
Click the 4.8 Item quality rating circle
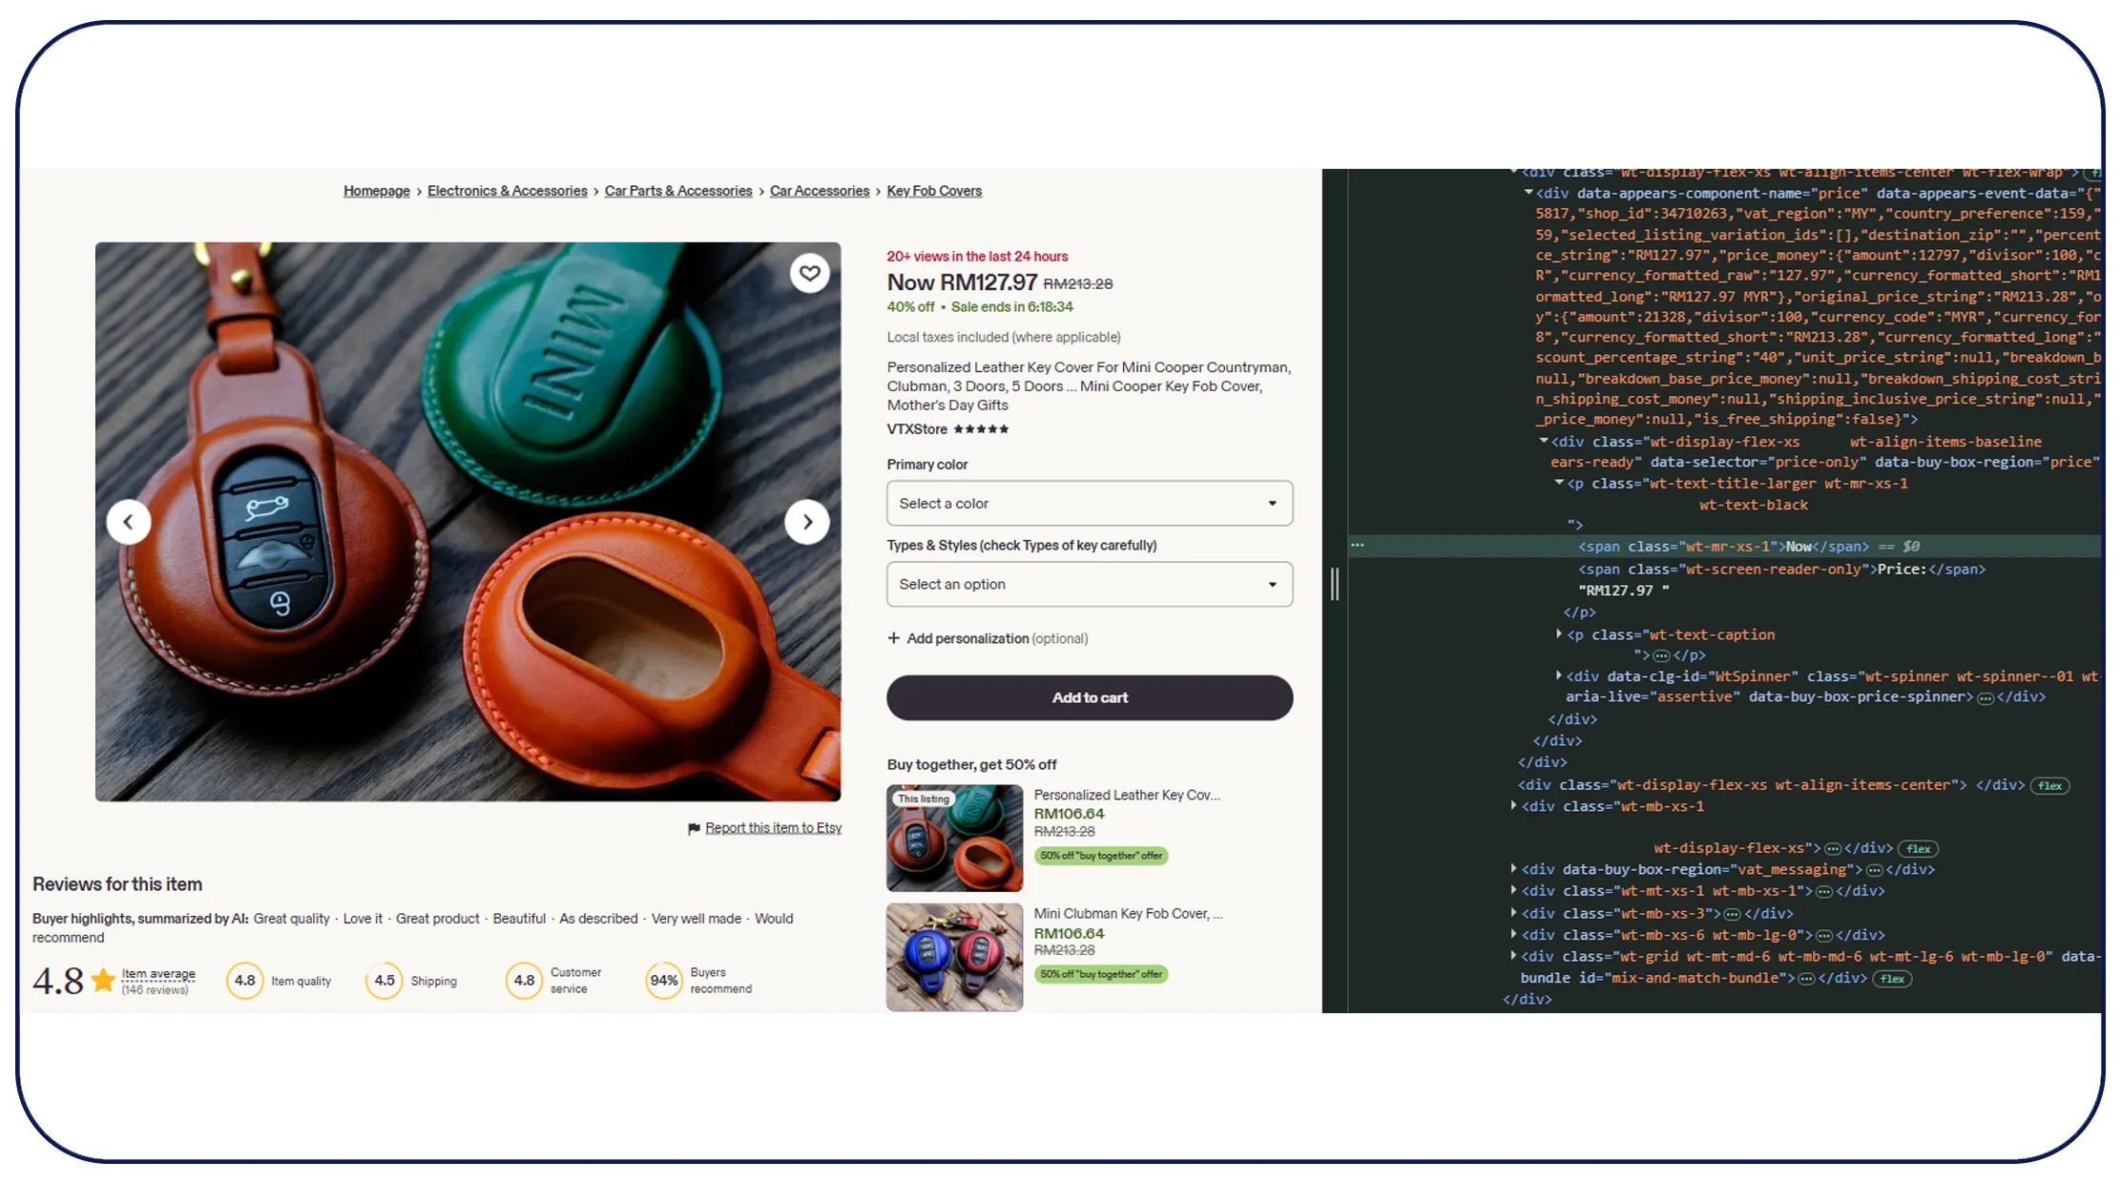click(245, 980)
